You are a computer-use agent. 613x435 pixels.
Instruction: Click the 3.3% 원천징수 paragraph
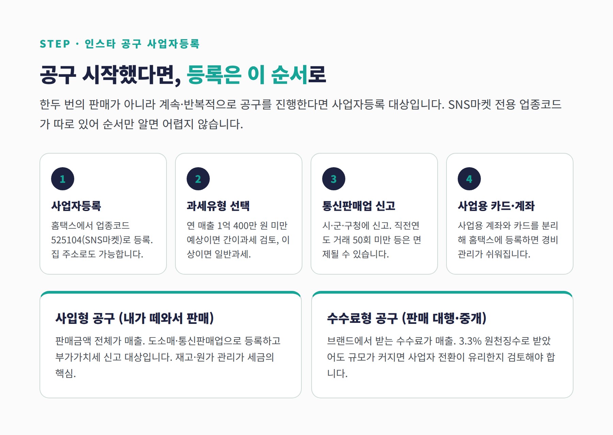[441, 357]
